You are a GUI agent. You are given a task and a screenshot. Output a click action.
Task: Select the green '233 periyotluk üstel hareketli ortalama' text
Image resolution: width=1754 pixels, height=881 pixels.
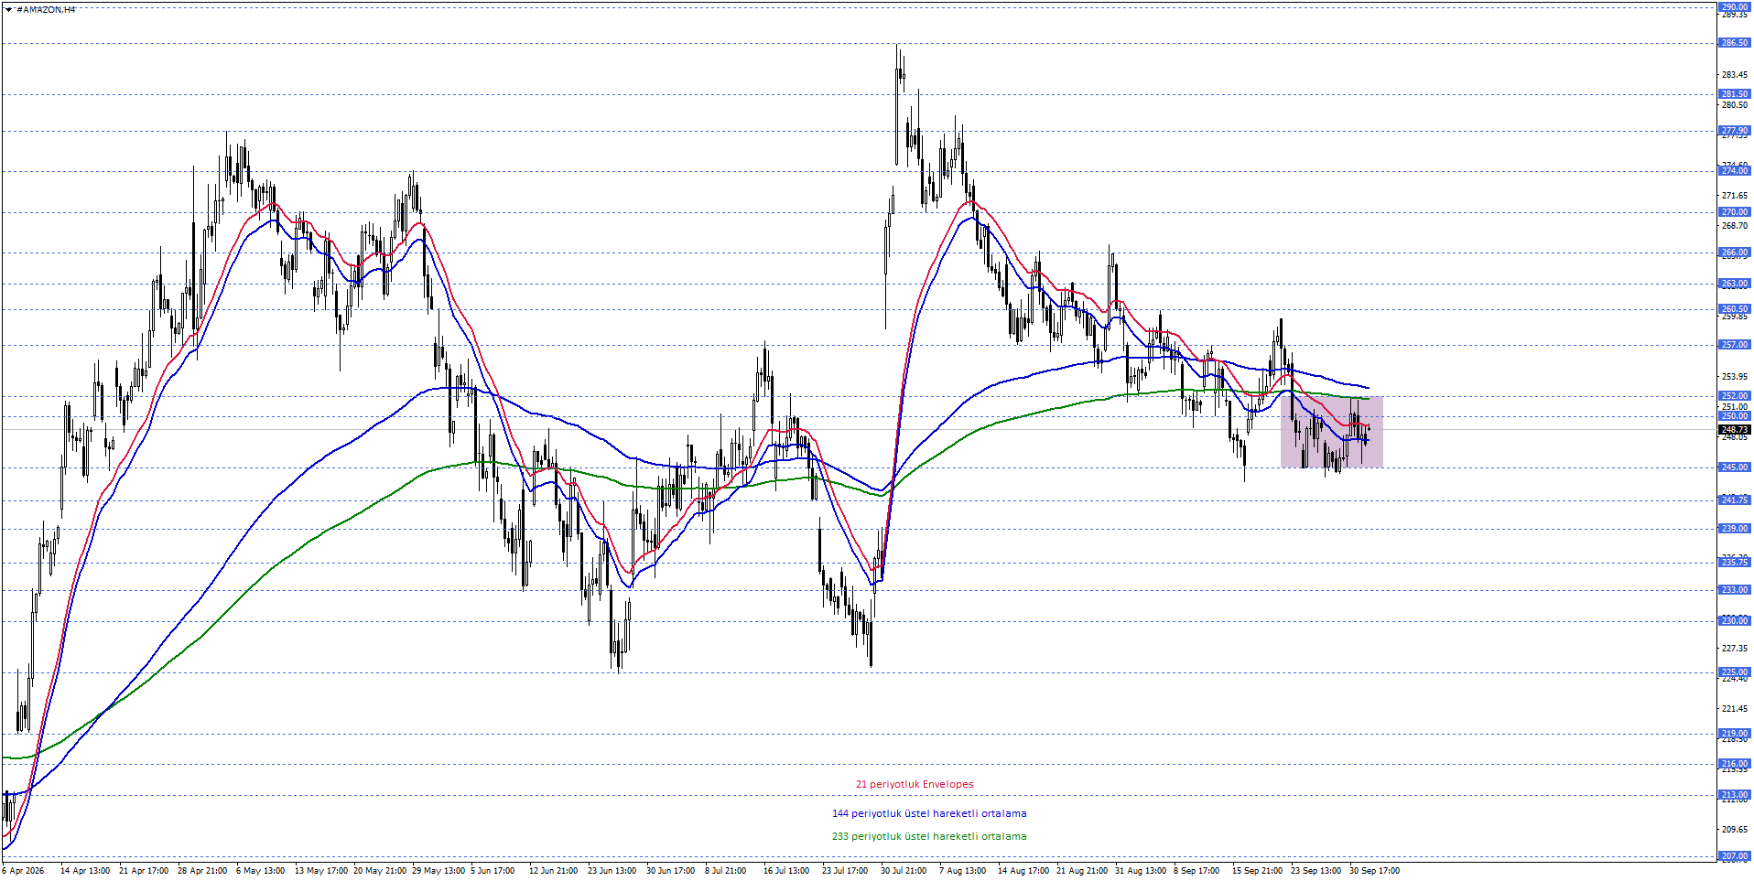coord(929,836)
